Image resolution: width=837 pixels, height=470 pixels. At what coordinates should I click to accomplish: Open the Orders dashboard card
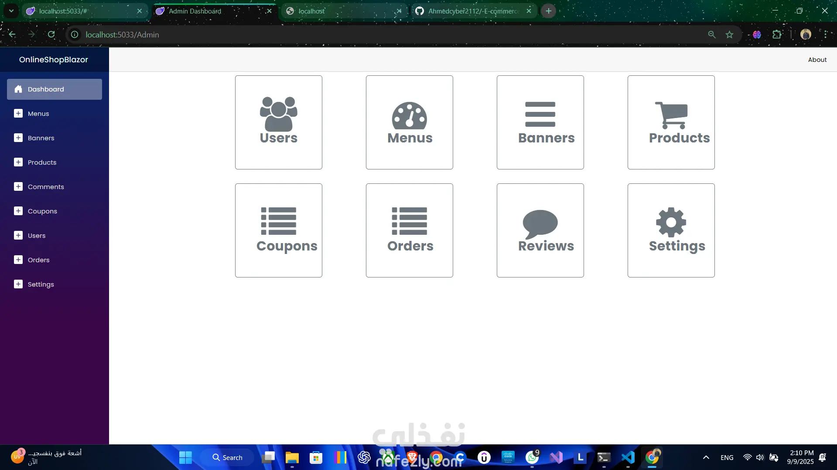click(410, 230)
